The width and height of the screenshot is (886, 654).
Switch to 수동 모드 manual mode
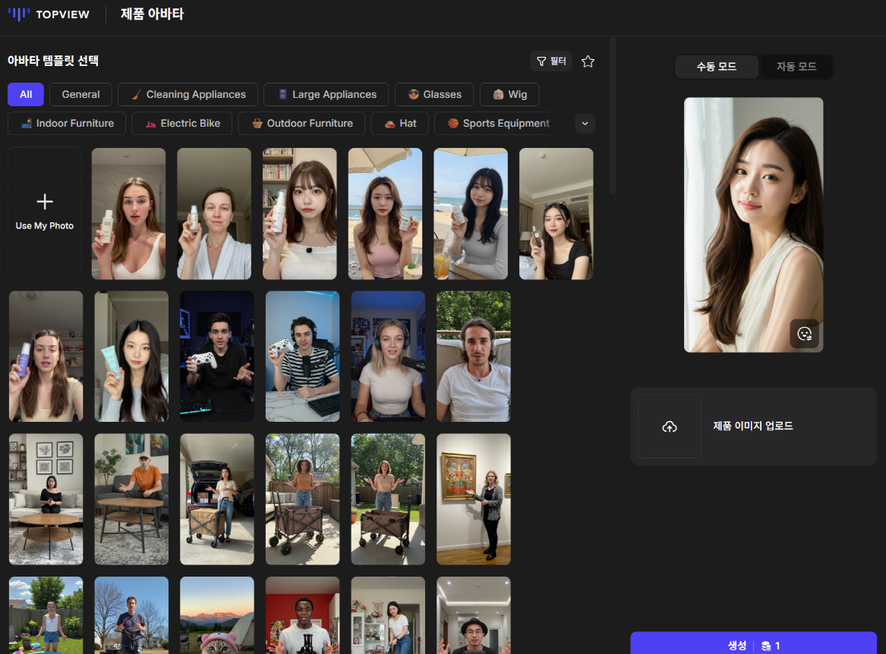tap(717, 67)
